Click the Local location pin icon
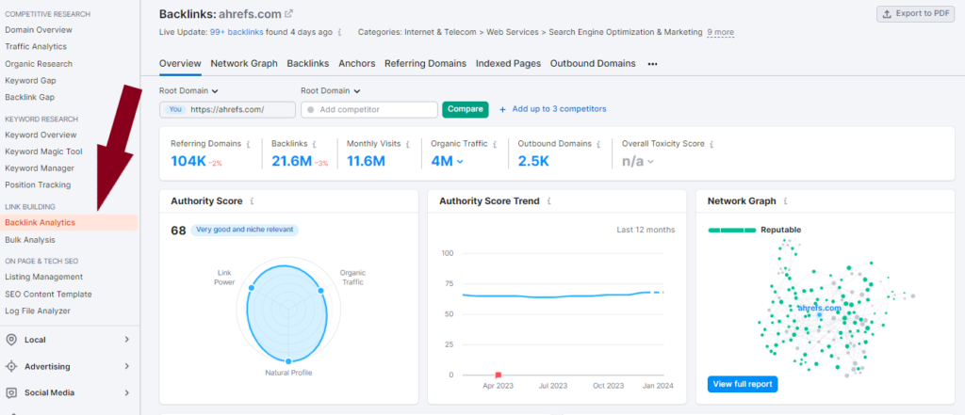Screen dimensions: 965x415 click(11, 340)
